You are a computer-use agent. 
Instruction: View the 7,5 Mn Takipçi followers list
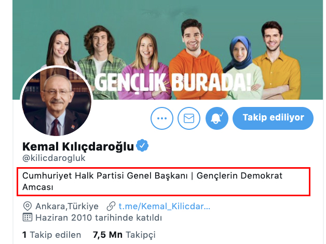click(x=124, y=235)
